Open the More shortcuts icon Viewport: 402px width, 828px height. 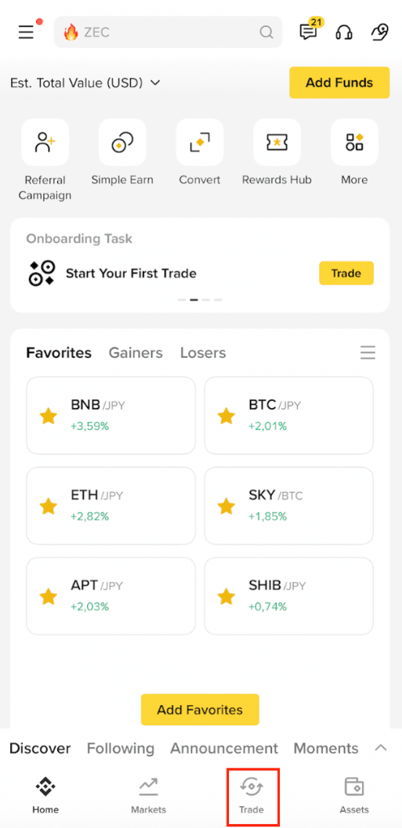(354, 142)
